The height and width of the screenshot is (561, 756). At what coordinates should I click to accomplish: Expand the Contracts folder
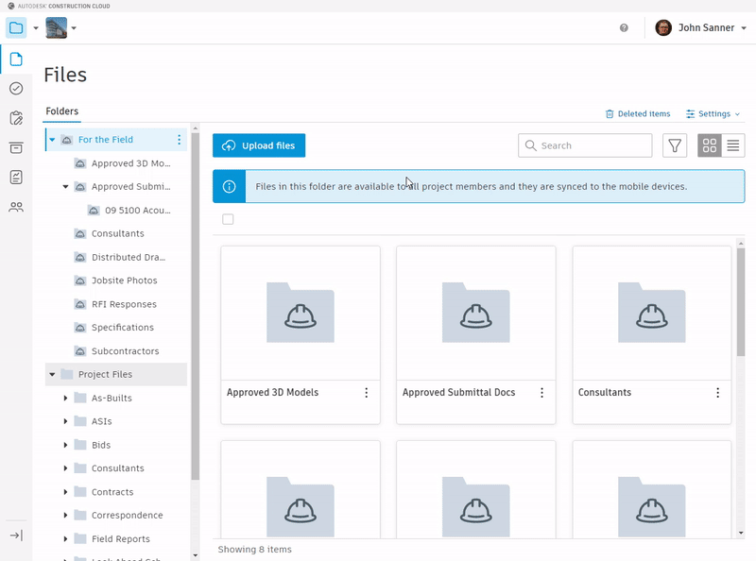(65, 492)
